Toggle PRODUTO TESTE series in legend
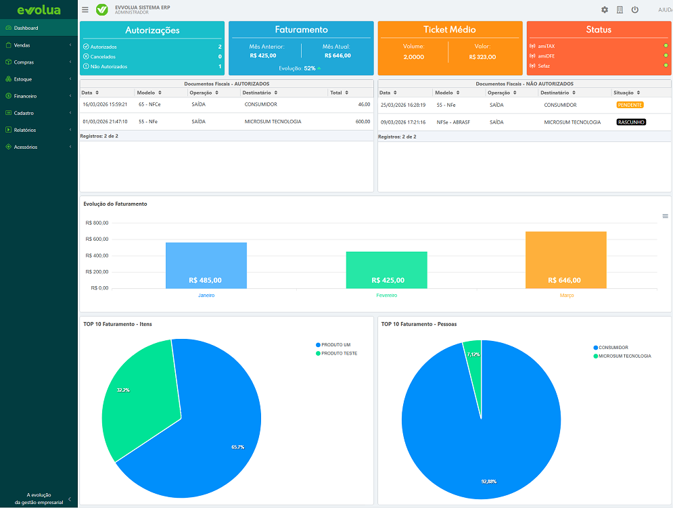 338,354
